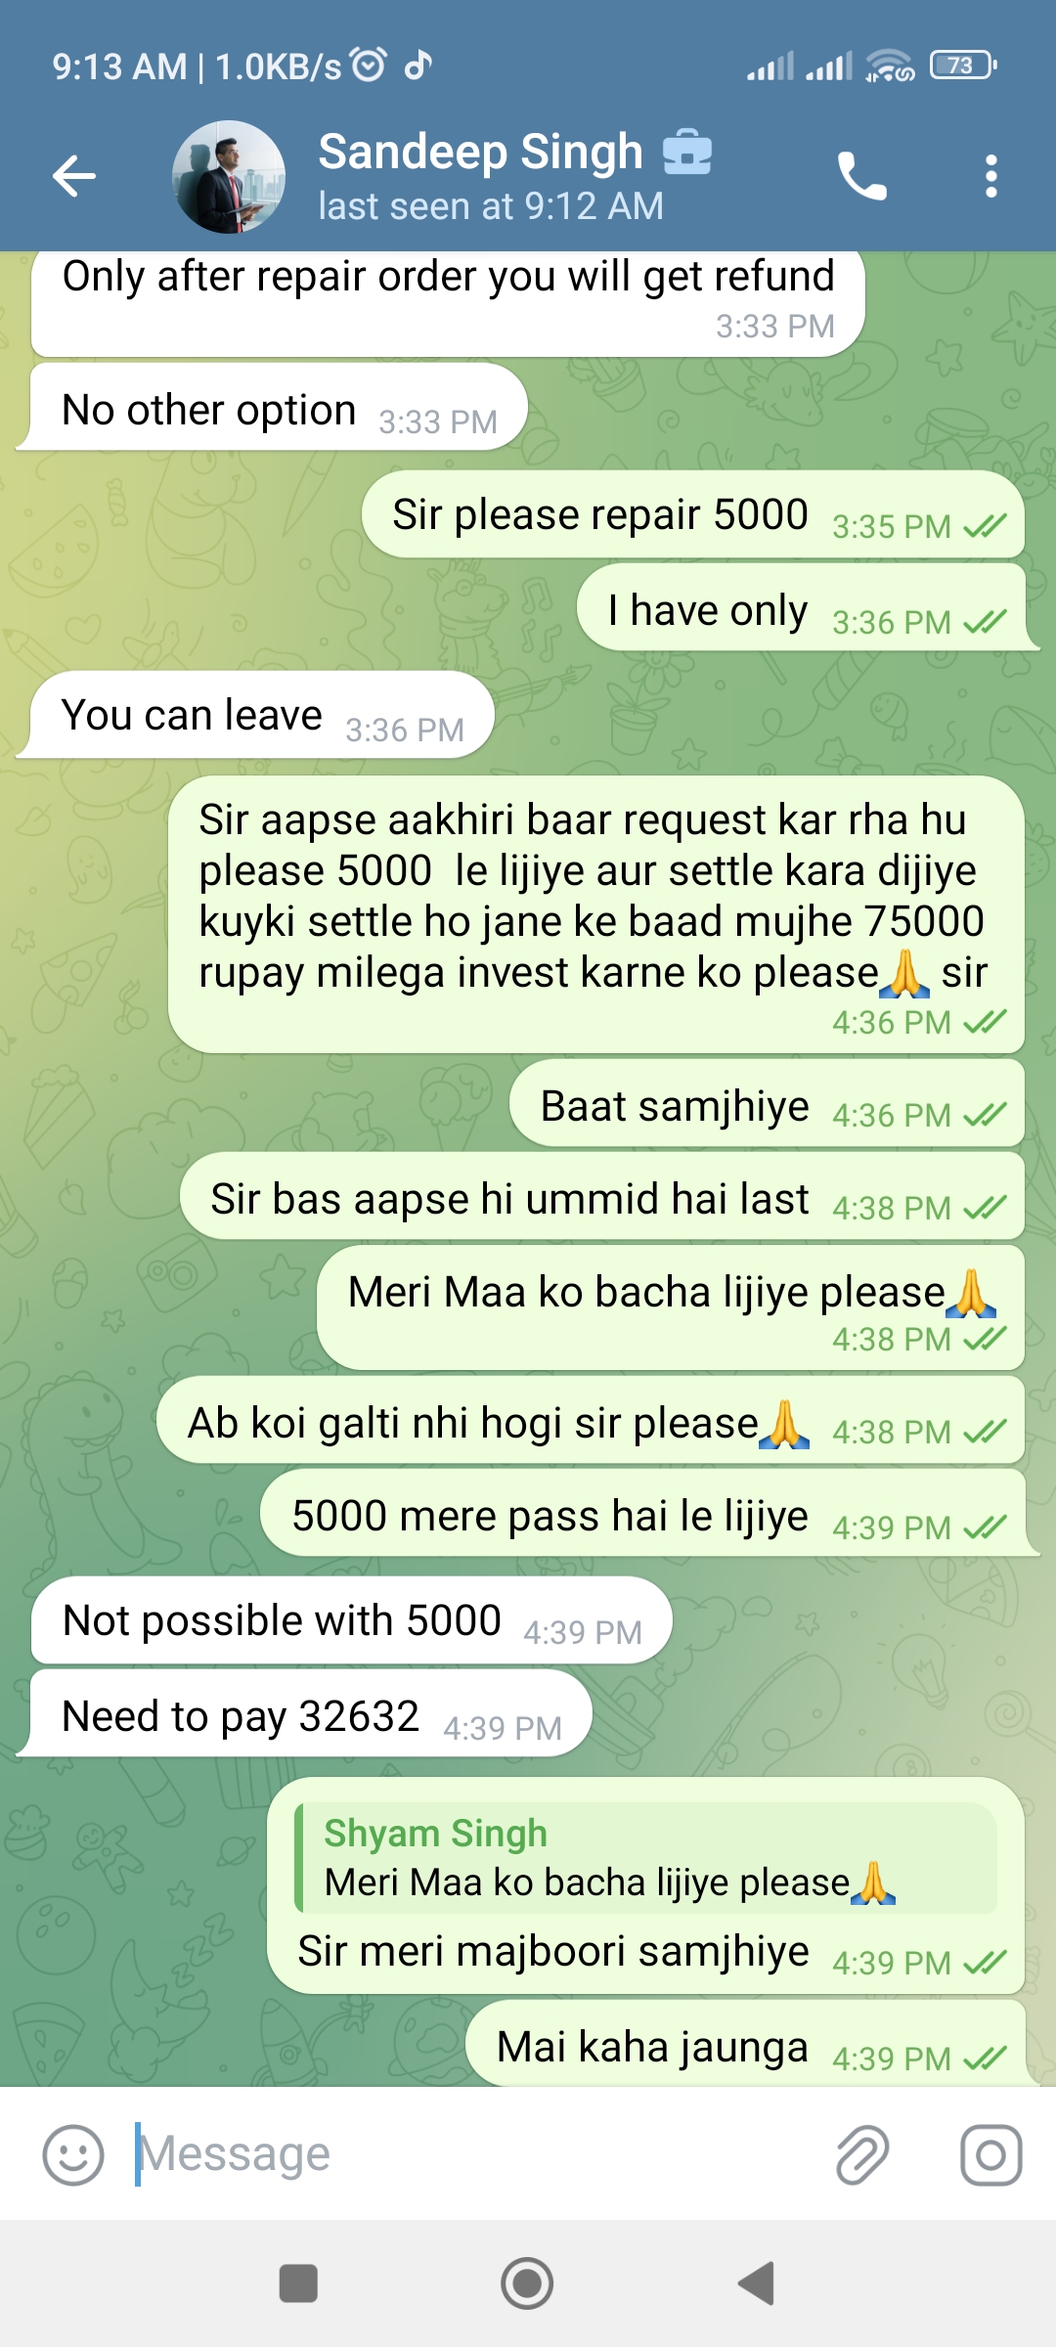1056x2347 pixels.
Task: Open the three-dot options menu
Action: point(991,176)
